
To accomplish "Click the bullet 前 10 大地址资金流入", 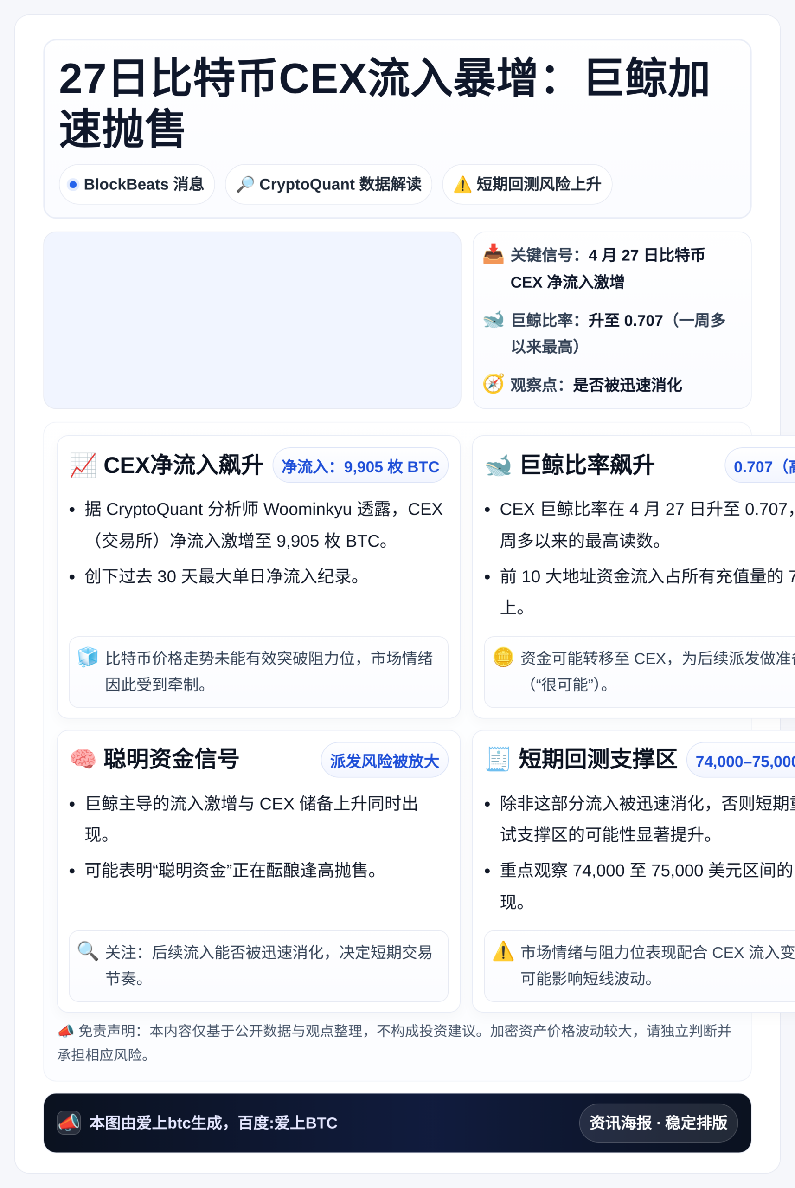I will pyautogui.click(x=647, y=592).
